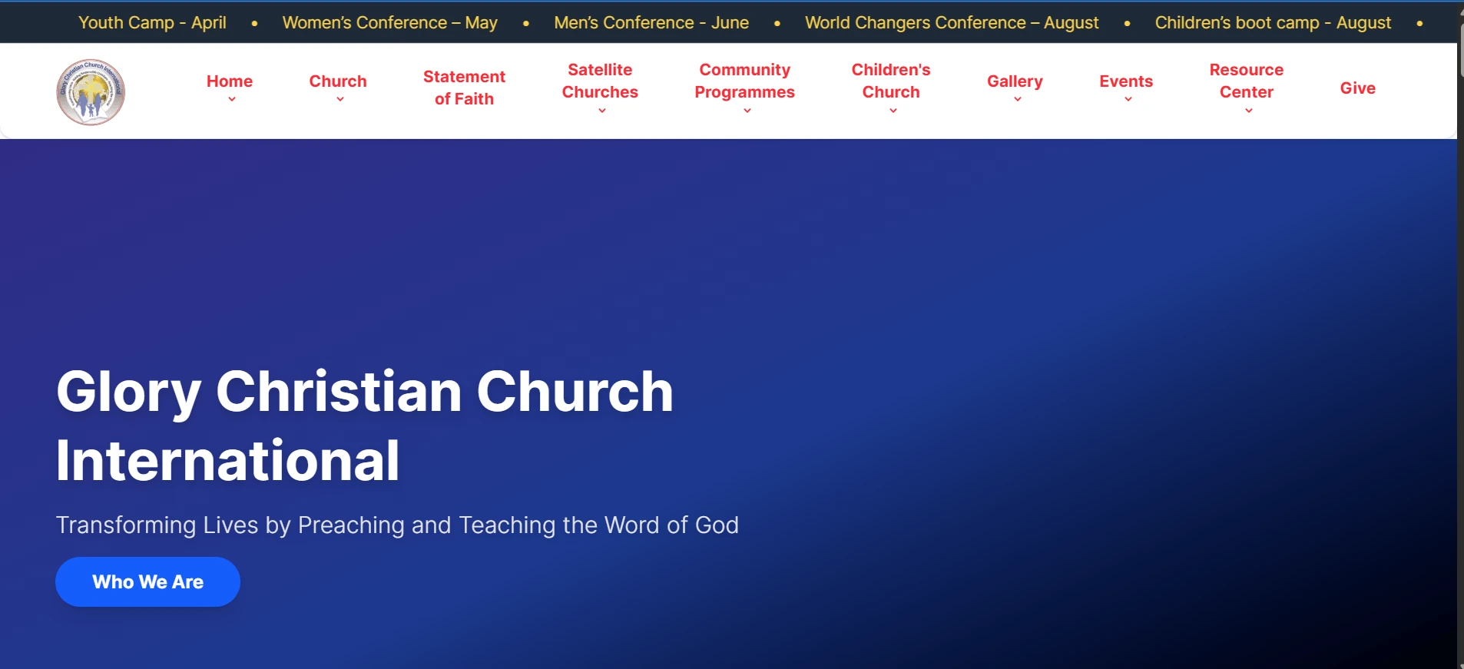Click the Who We Are button
Image resolution: width=1464 pixels, height=669 pixels.
147,581
